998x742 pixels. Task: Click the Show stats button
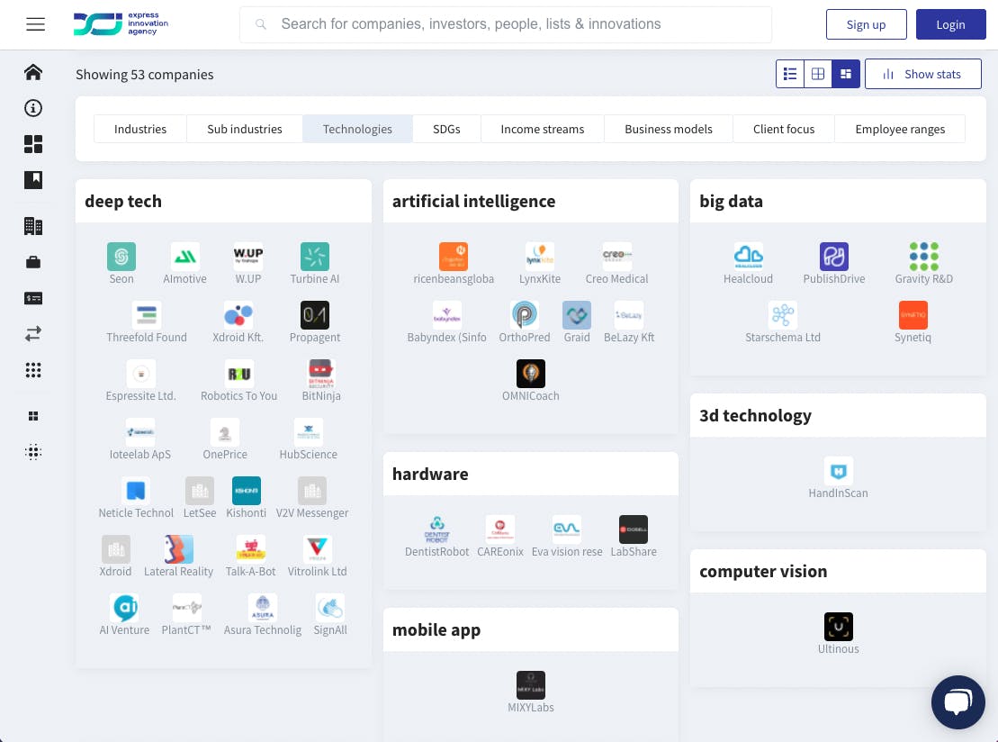[923, 74]
